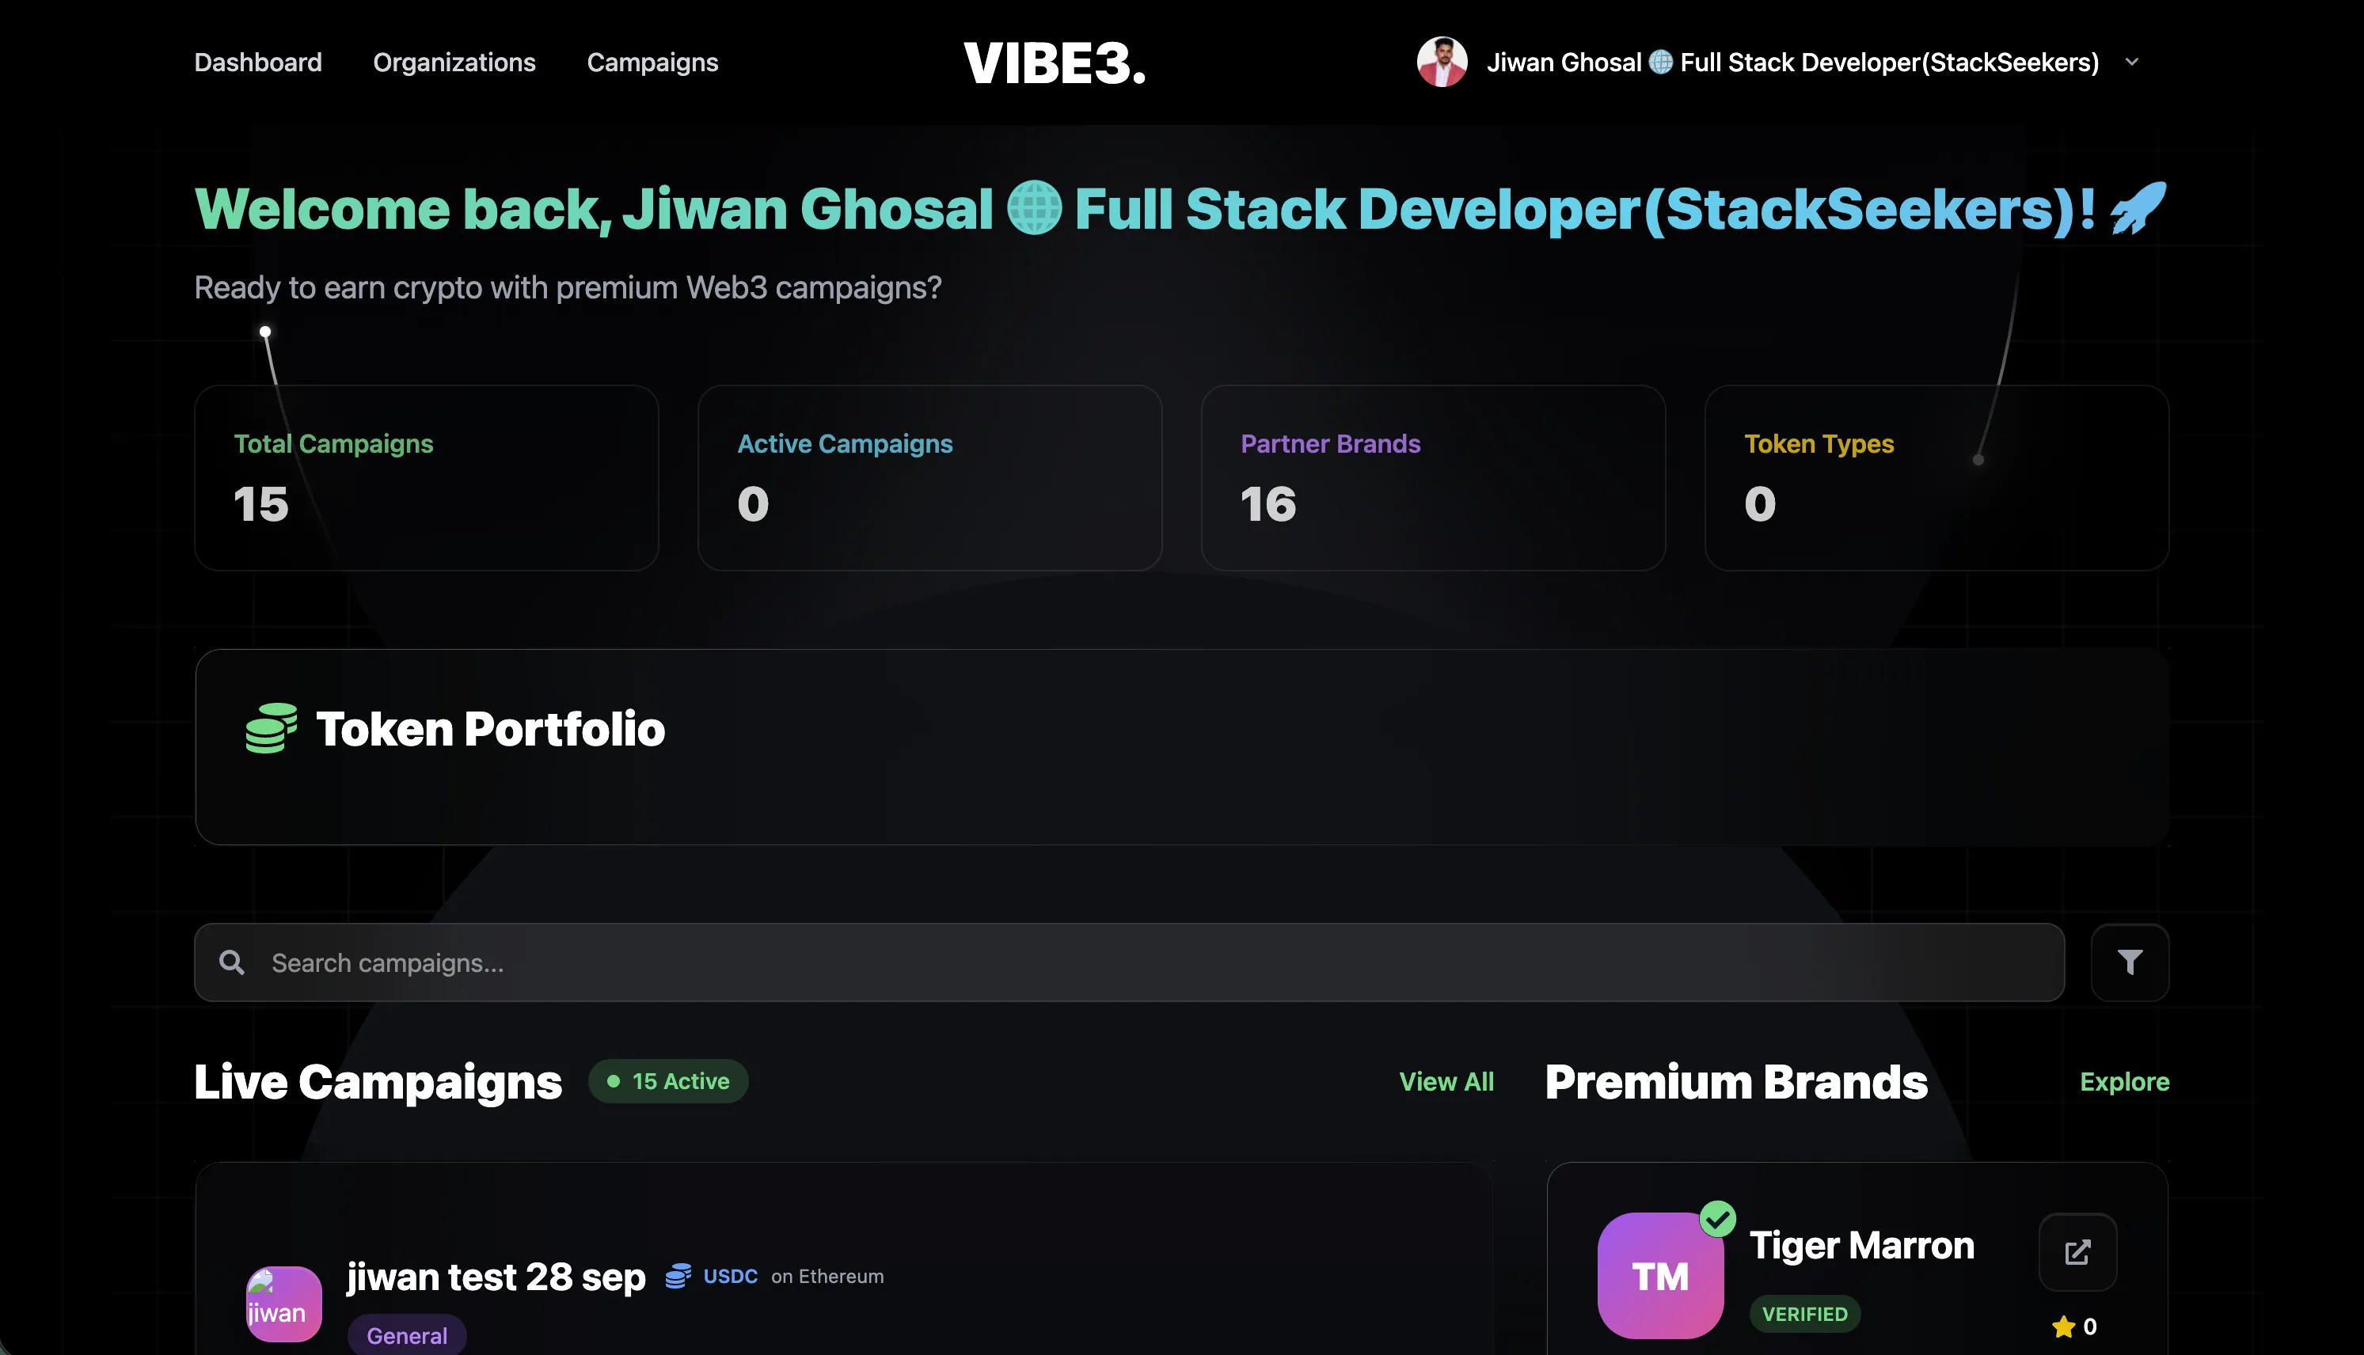Click the user profile avatar picture

[1442, 63]
